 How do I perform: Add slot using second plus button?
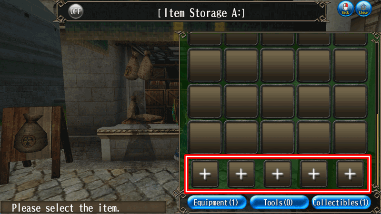(241, 174)
